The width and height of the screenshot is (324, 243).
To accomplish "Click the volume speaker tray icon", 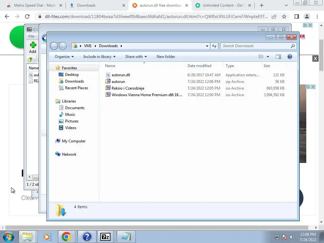I will (292, 237).
